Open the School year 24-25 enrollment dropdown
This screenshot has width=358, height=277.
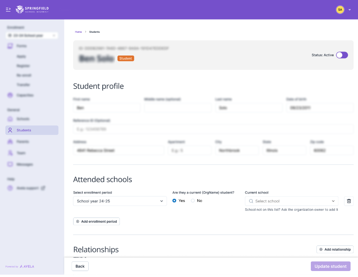[x=120, y=201]
